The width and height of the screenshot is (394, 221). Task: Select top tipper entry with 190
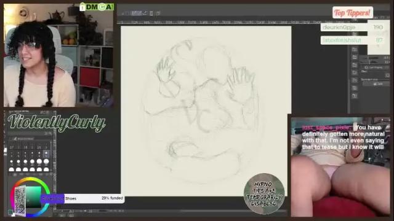click(353, 27)
